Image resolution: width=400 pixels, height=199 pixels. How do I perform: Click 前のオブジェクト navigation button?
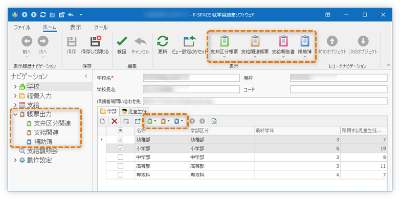point(332,45)
